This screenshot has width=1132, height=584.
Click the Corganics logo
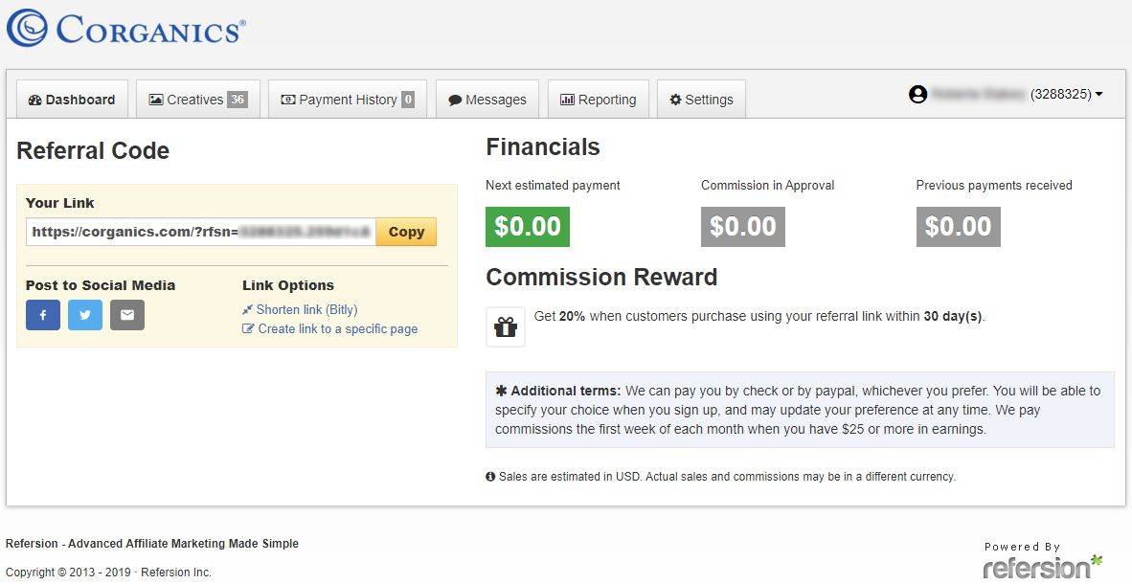click(125, 29)
